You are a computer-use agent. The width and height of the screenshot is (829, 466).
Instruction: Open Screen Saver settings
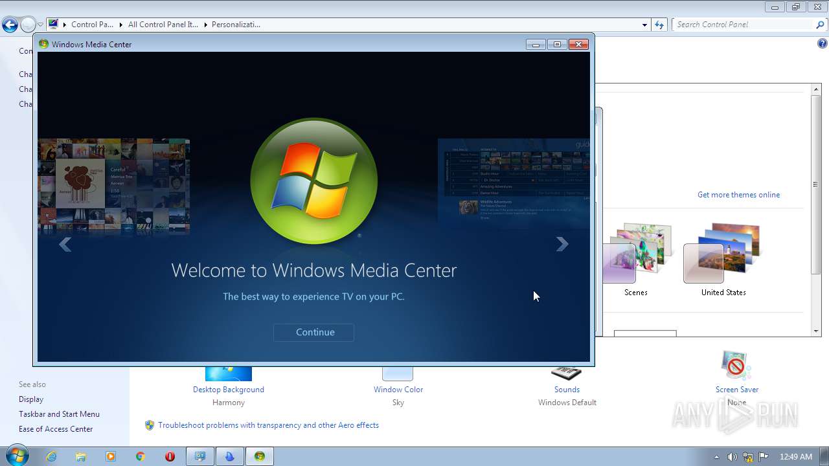(737, 390)
